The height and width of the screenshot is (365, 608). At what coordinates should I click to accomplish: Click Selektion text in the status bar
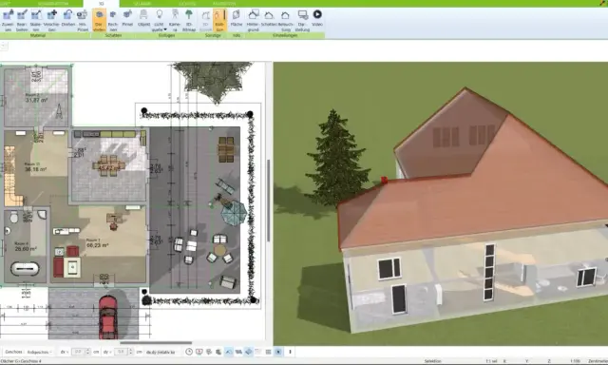click(433, 361)
